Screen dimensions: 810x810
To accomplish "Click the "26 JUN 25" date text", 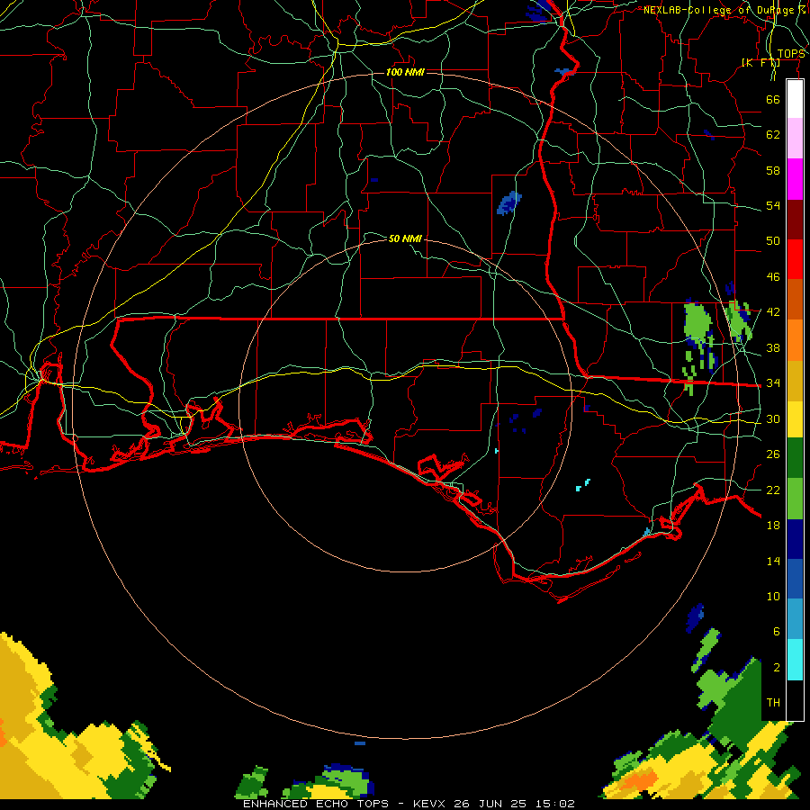I will [x=490, y=804].
